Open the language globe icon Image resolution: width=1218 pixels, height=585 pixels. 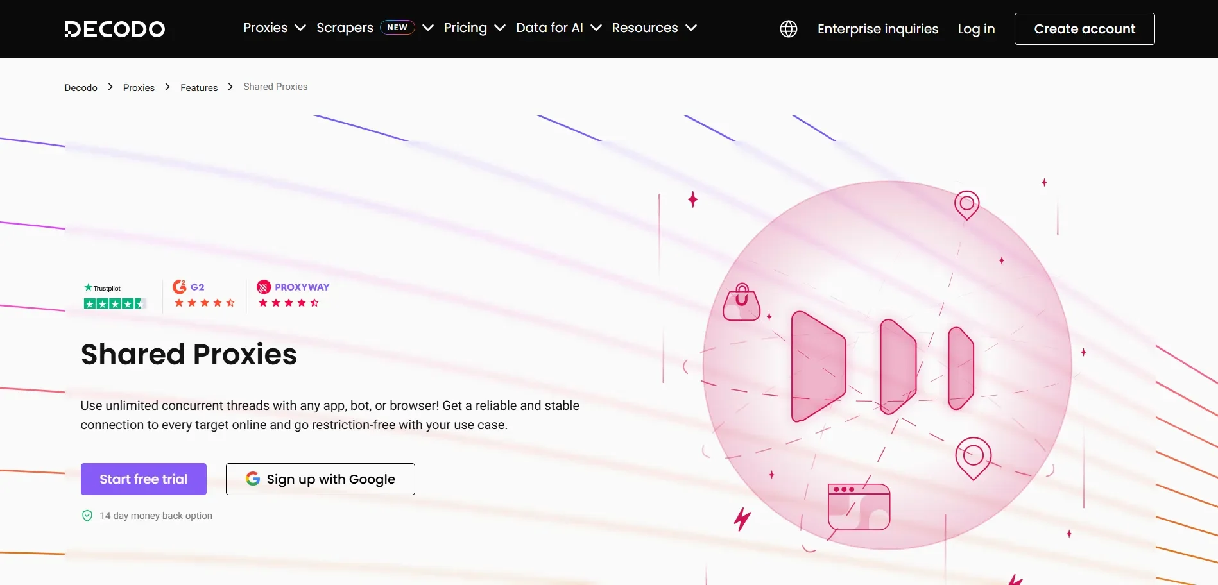click(x=788, y=29)
